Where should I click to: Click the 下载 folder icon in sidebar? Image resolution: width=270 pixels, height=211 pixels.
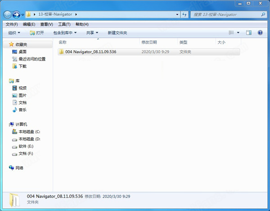(x=15, y=66)
